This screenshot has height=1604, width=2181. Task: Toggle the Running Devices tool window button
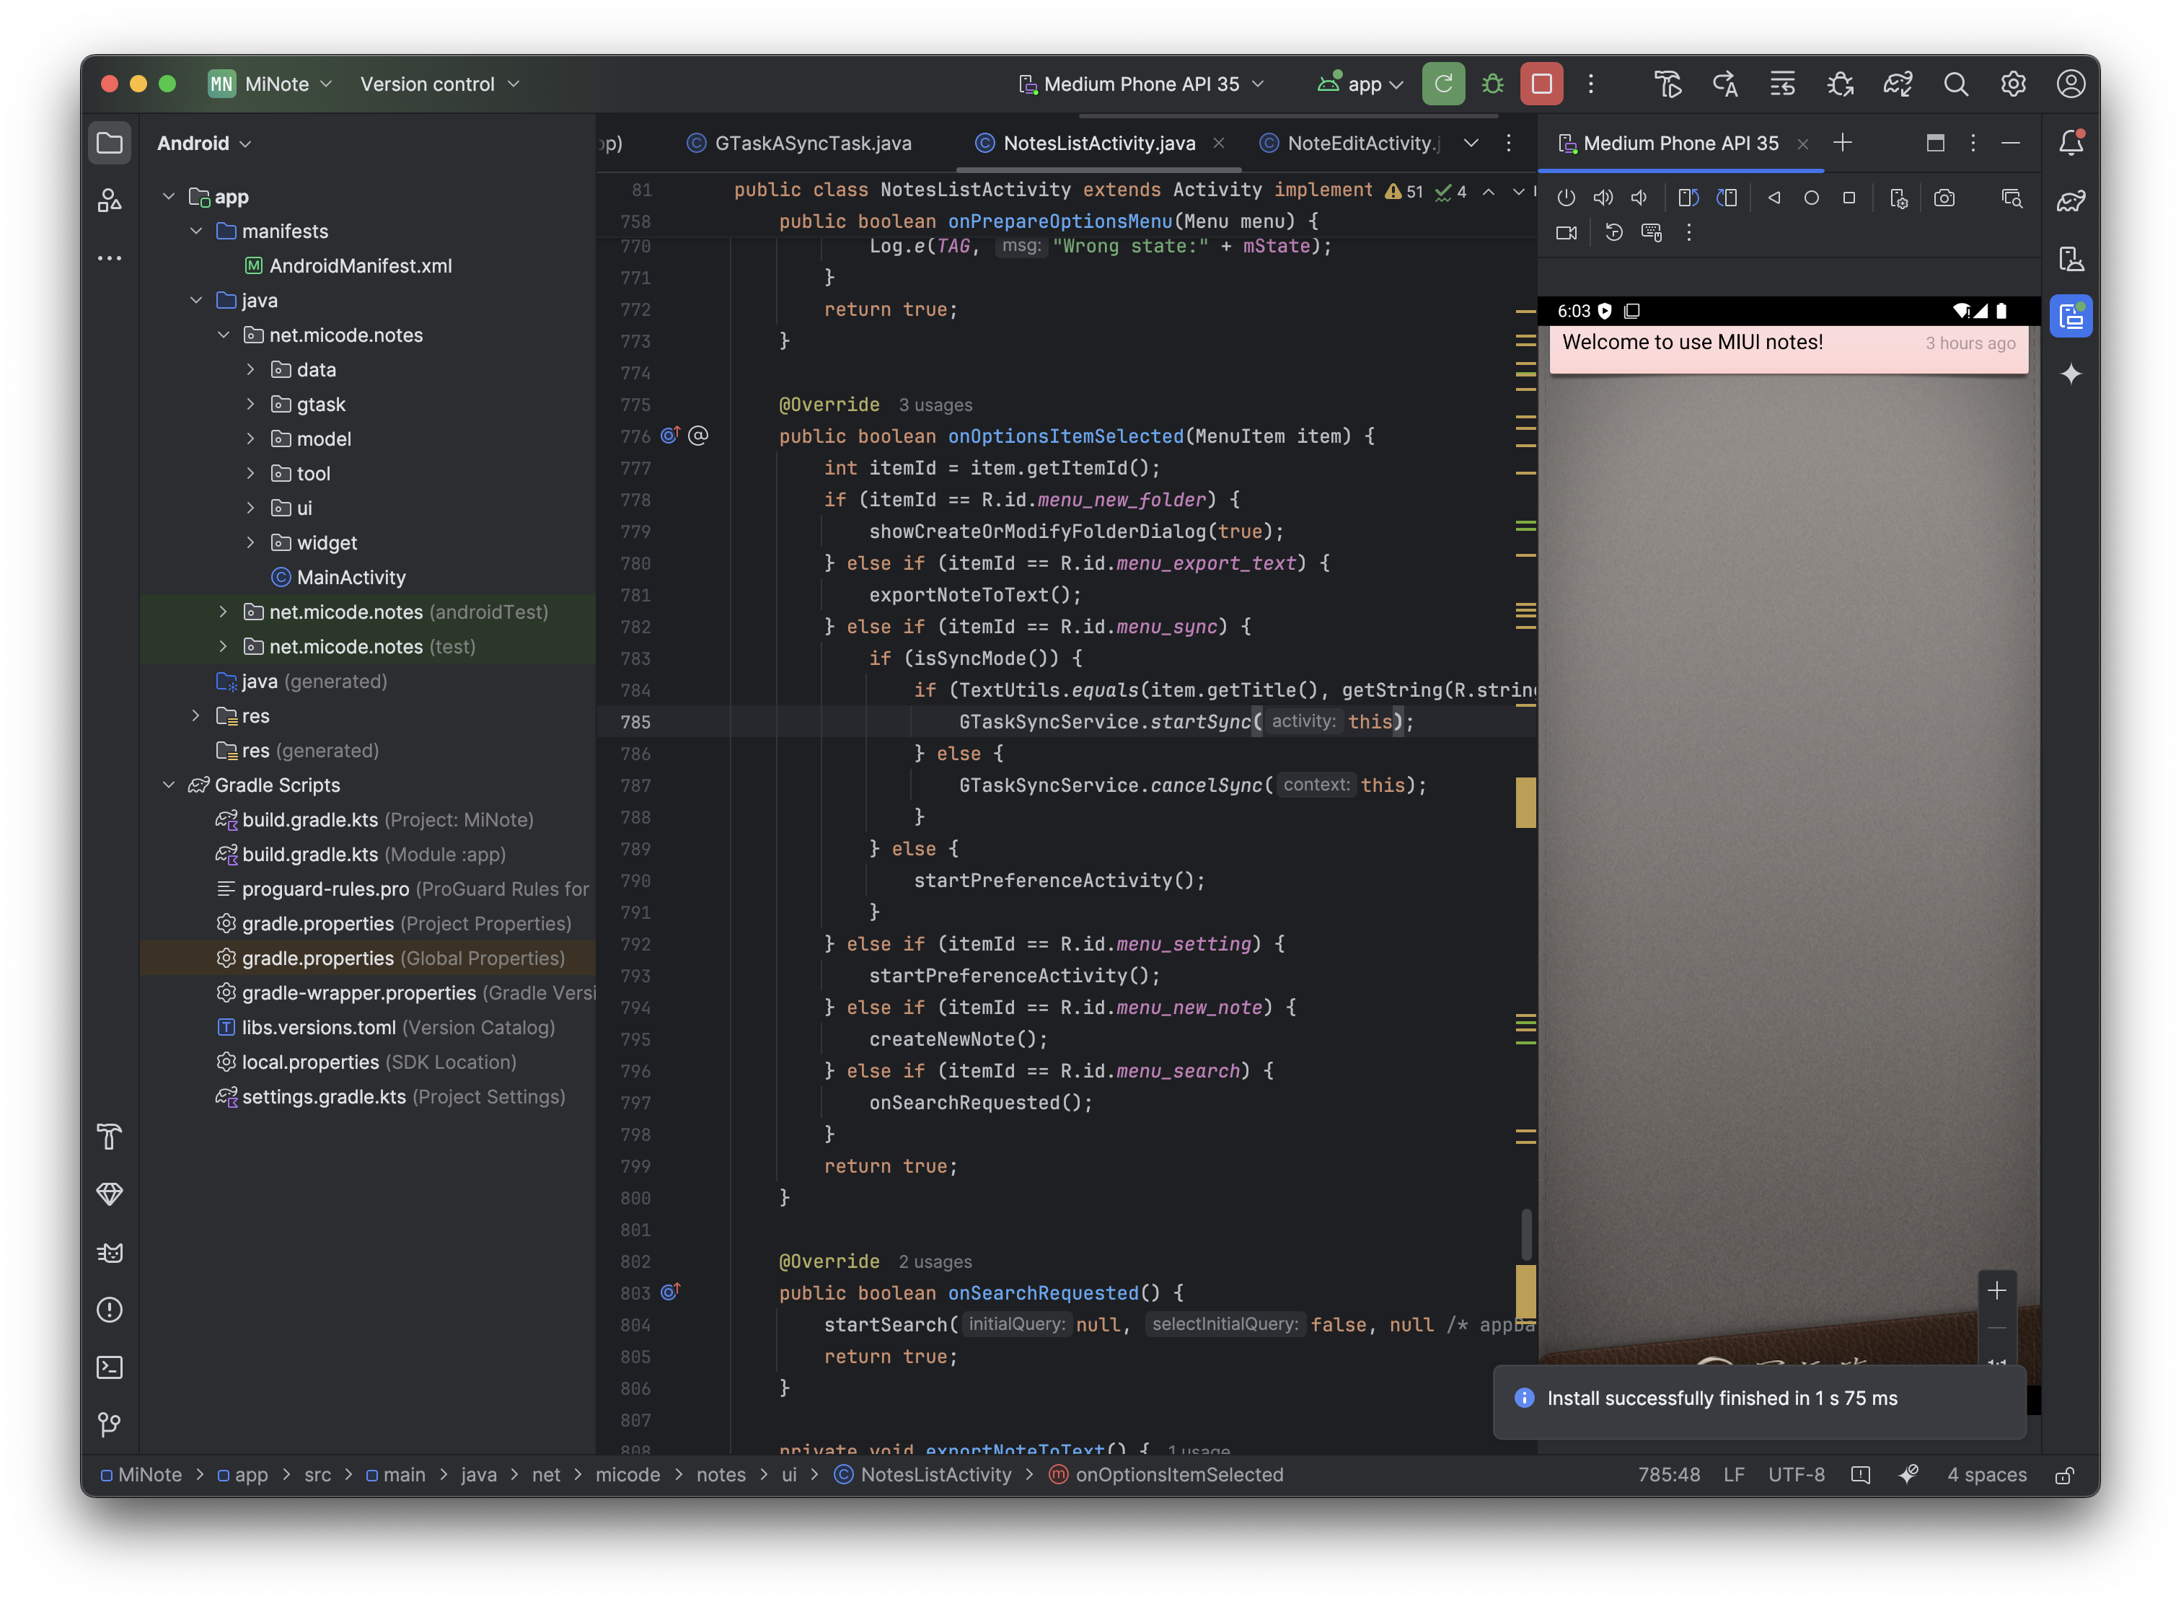(2071, 317)
